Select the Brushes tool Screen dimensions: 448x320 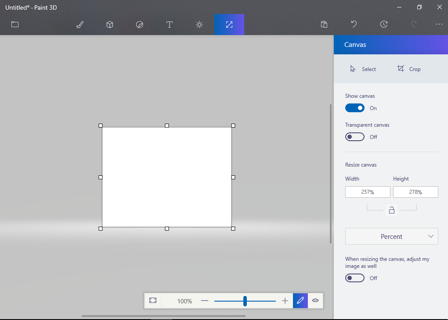pos(80,25)
